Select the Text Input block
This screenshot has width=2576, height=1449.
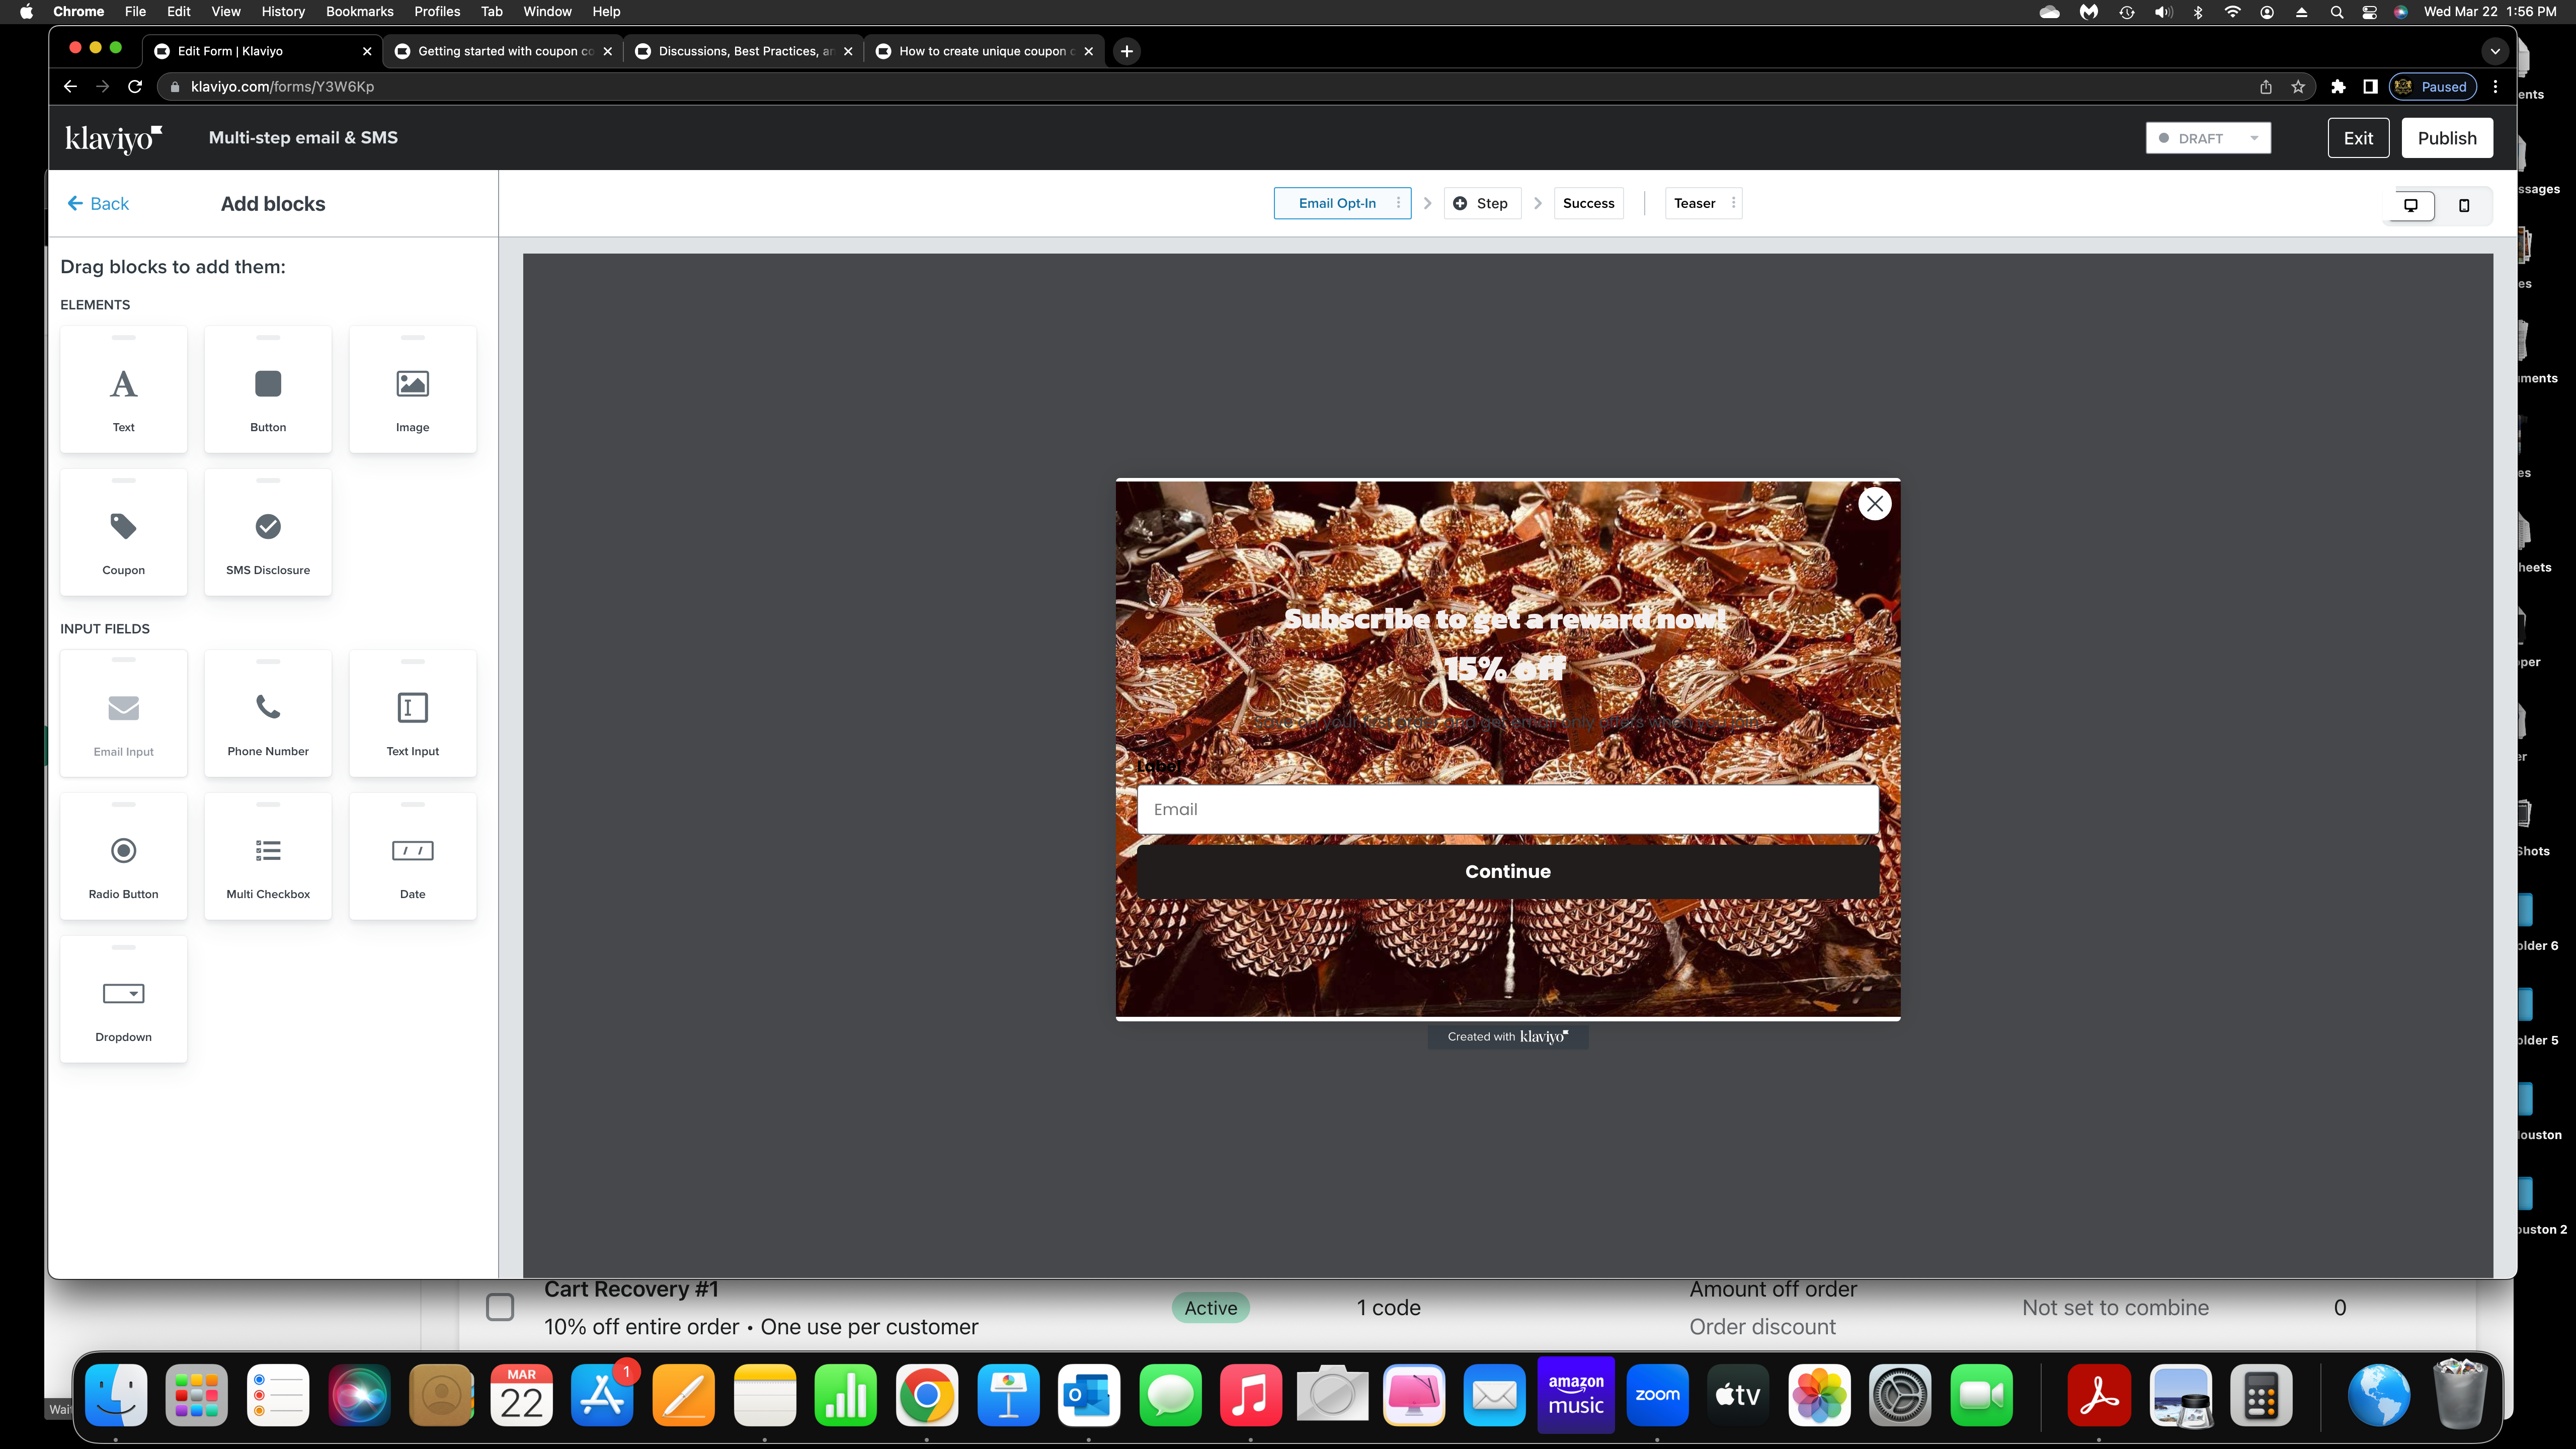coord(412,714)
